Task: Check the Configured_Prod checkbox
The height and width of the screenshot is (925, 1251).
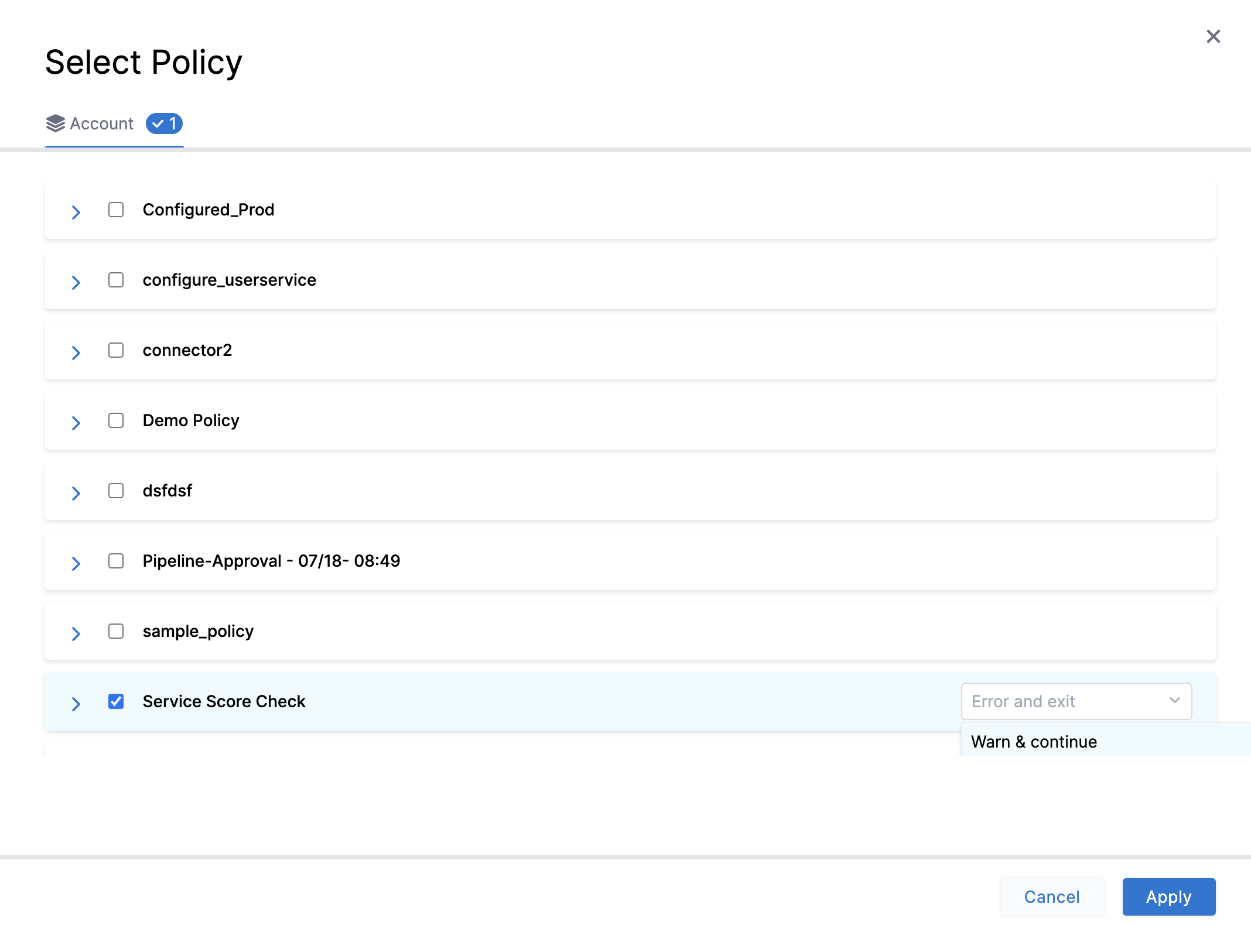Action: pos(116,210)
